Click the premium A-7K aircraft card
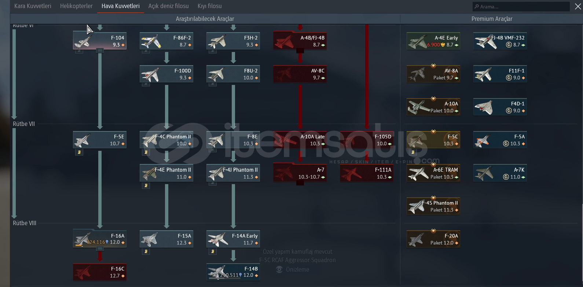 click(500, 173)
